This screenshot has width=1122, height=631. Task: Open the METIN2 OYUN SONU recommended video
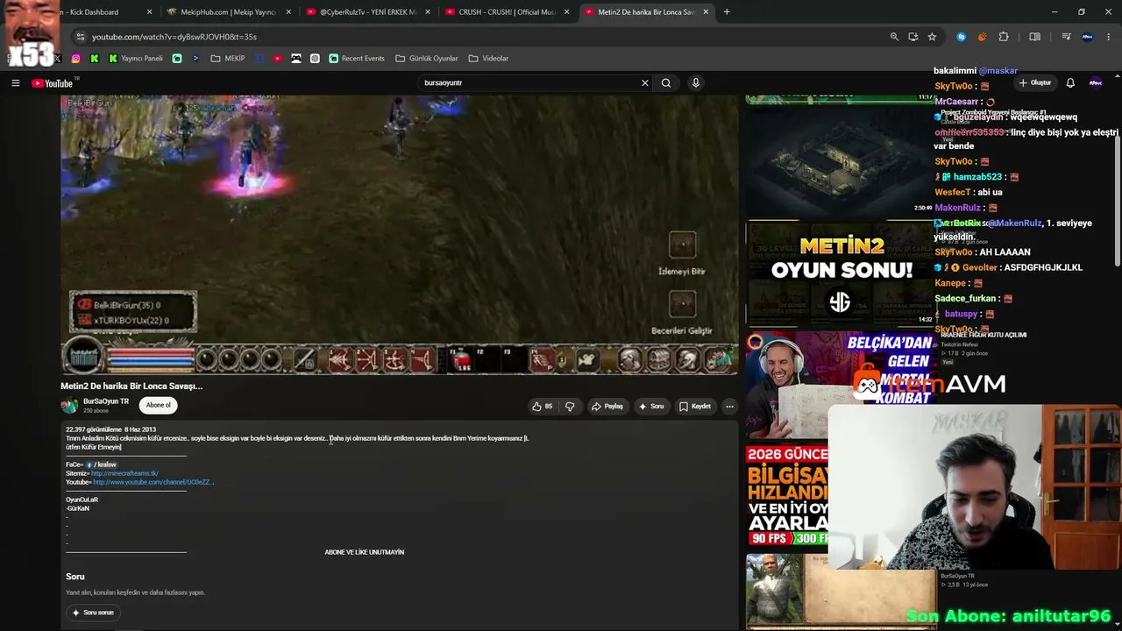coord(839,272)
